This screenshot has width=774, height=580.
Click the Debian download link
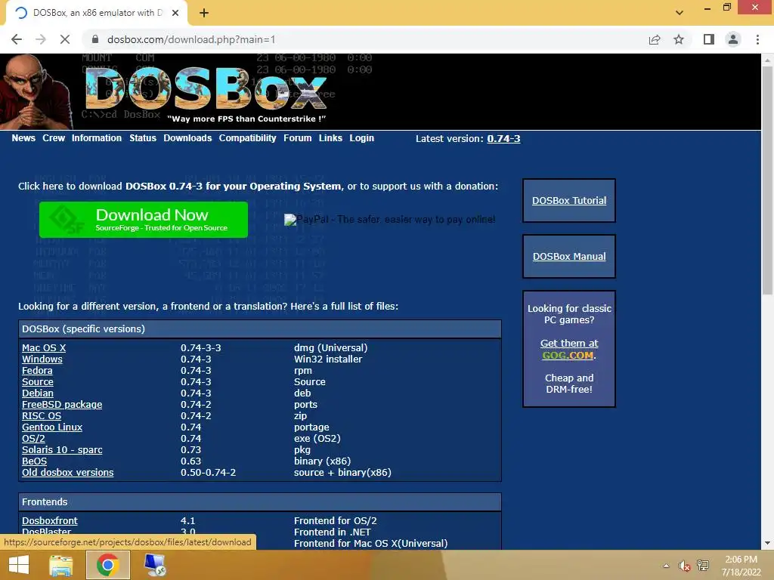pos(38,393)
